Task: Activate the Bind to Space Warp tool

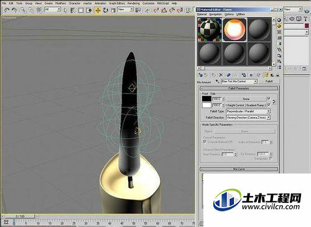Action: 39,10
